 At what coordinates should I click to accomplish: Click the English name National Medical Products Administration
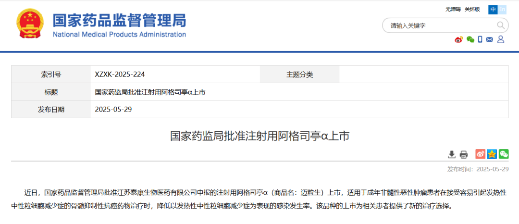[119, 35]
